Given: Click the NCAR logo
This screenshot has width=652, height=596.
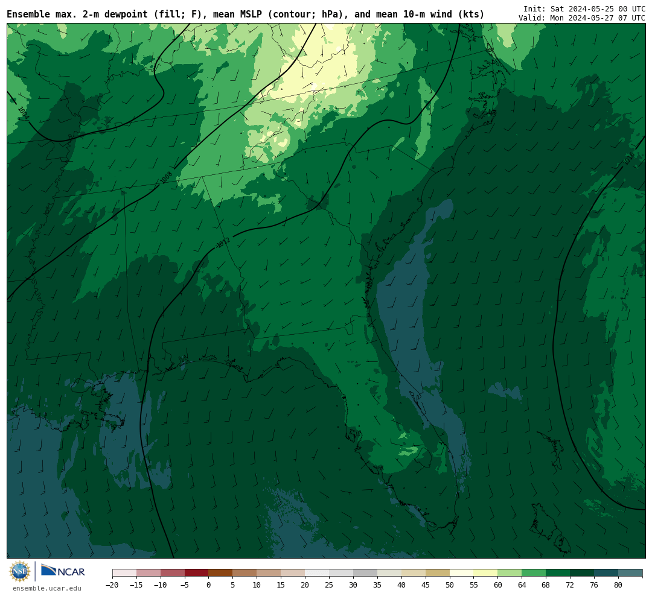Looking at the screenshot, I should [x=63, y=571].
